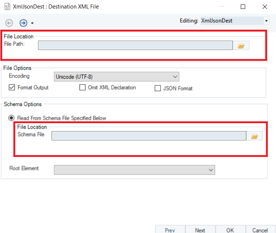This screenshot has width=276, height=233.
Task: Enable the JSON Format checkbox
Action: point(158,88)
